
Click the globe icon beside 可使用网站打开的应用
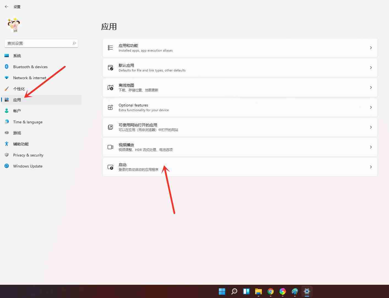coord(110,127)
